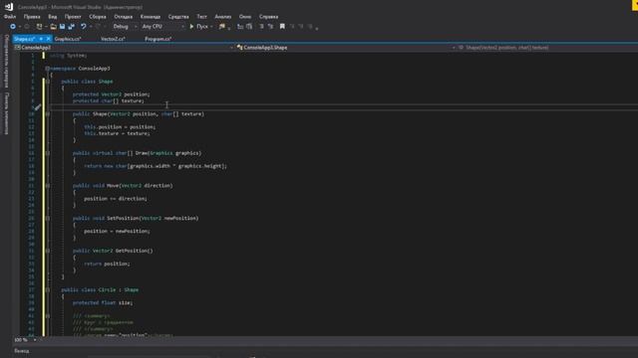The height and width of the screenshot is (358, 638).
Task: Click the Redo arrow icon
Action: pyautogui.click(x=98, y=27)
